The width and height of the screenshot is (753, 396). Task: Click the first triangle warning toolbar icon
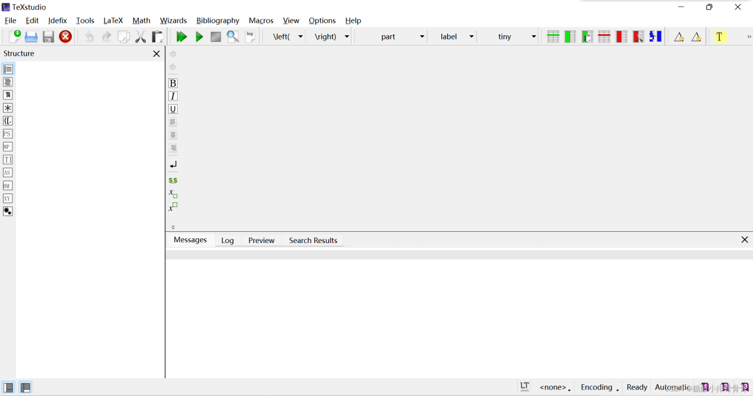point(679,36)
